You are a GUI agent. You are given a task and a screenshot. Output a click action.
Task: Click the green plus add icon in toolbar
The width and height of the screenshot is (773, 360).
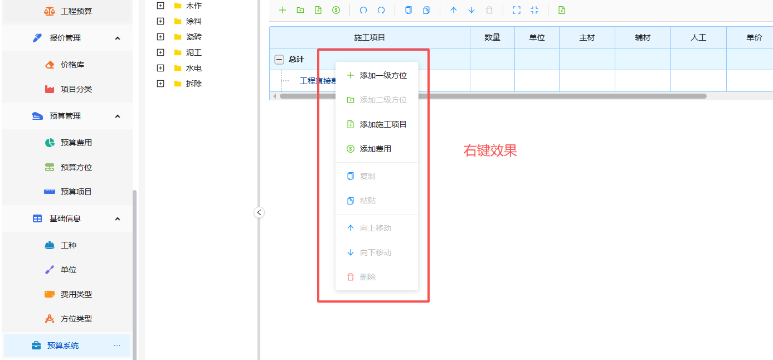tap(283, 10)
